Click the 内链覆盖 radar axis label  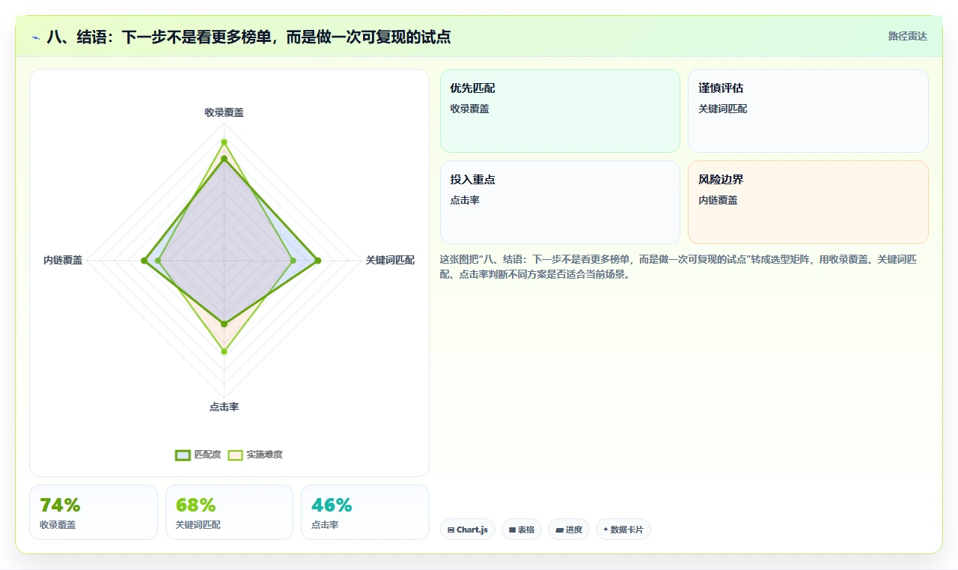(x=63, y=260)
